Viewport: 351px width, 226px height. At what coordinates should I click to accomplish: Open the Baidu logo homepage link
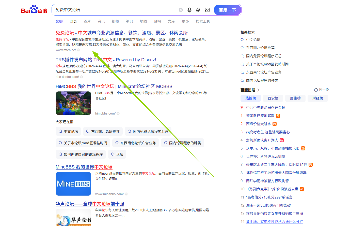pos(34,9)
